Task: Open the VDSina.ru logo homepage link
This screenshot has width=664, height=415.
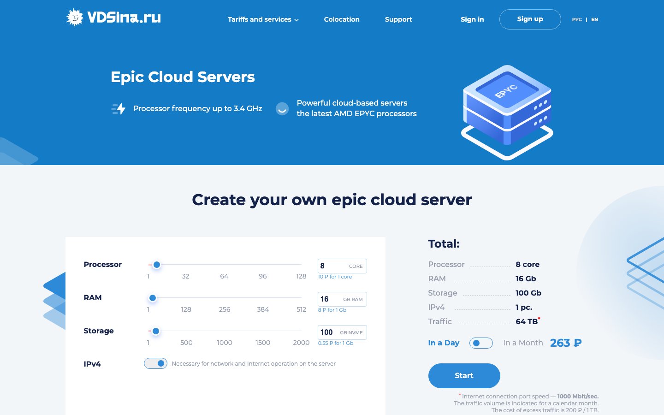Action: 113,18
